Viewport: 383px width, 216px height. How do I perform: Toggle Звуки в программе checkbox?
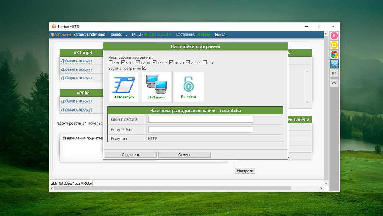144,68
